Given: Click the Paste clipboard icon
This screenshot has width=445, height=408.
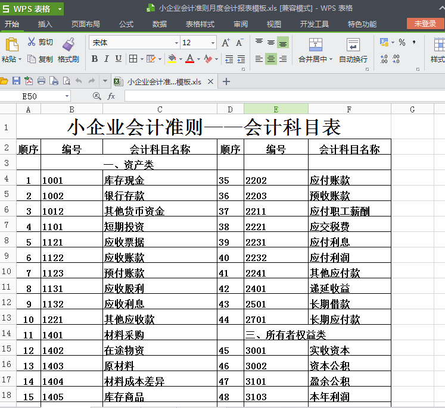Looking at the screenshot, I should point(11,45).
